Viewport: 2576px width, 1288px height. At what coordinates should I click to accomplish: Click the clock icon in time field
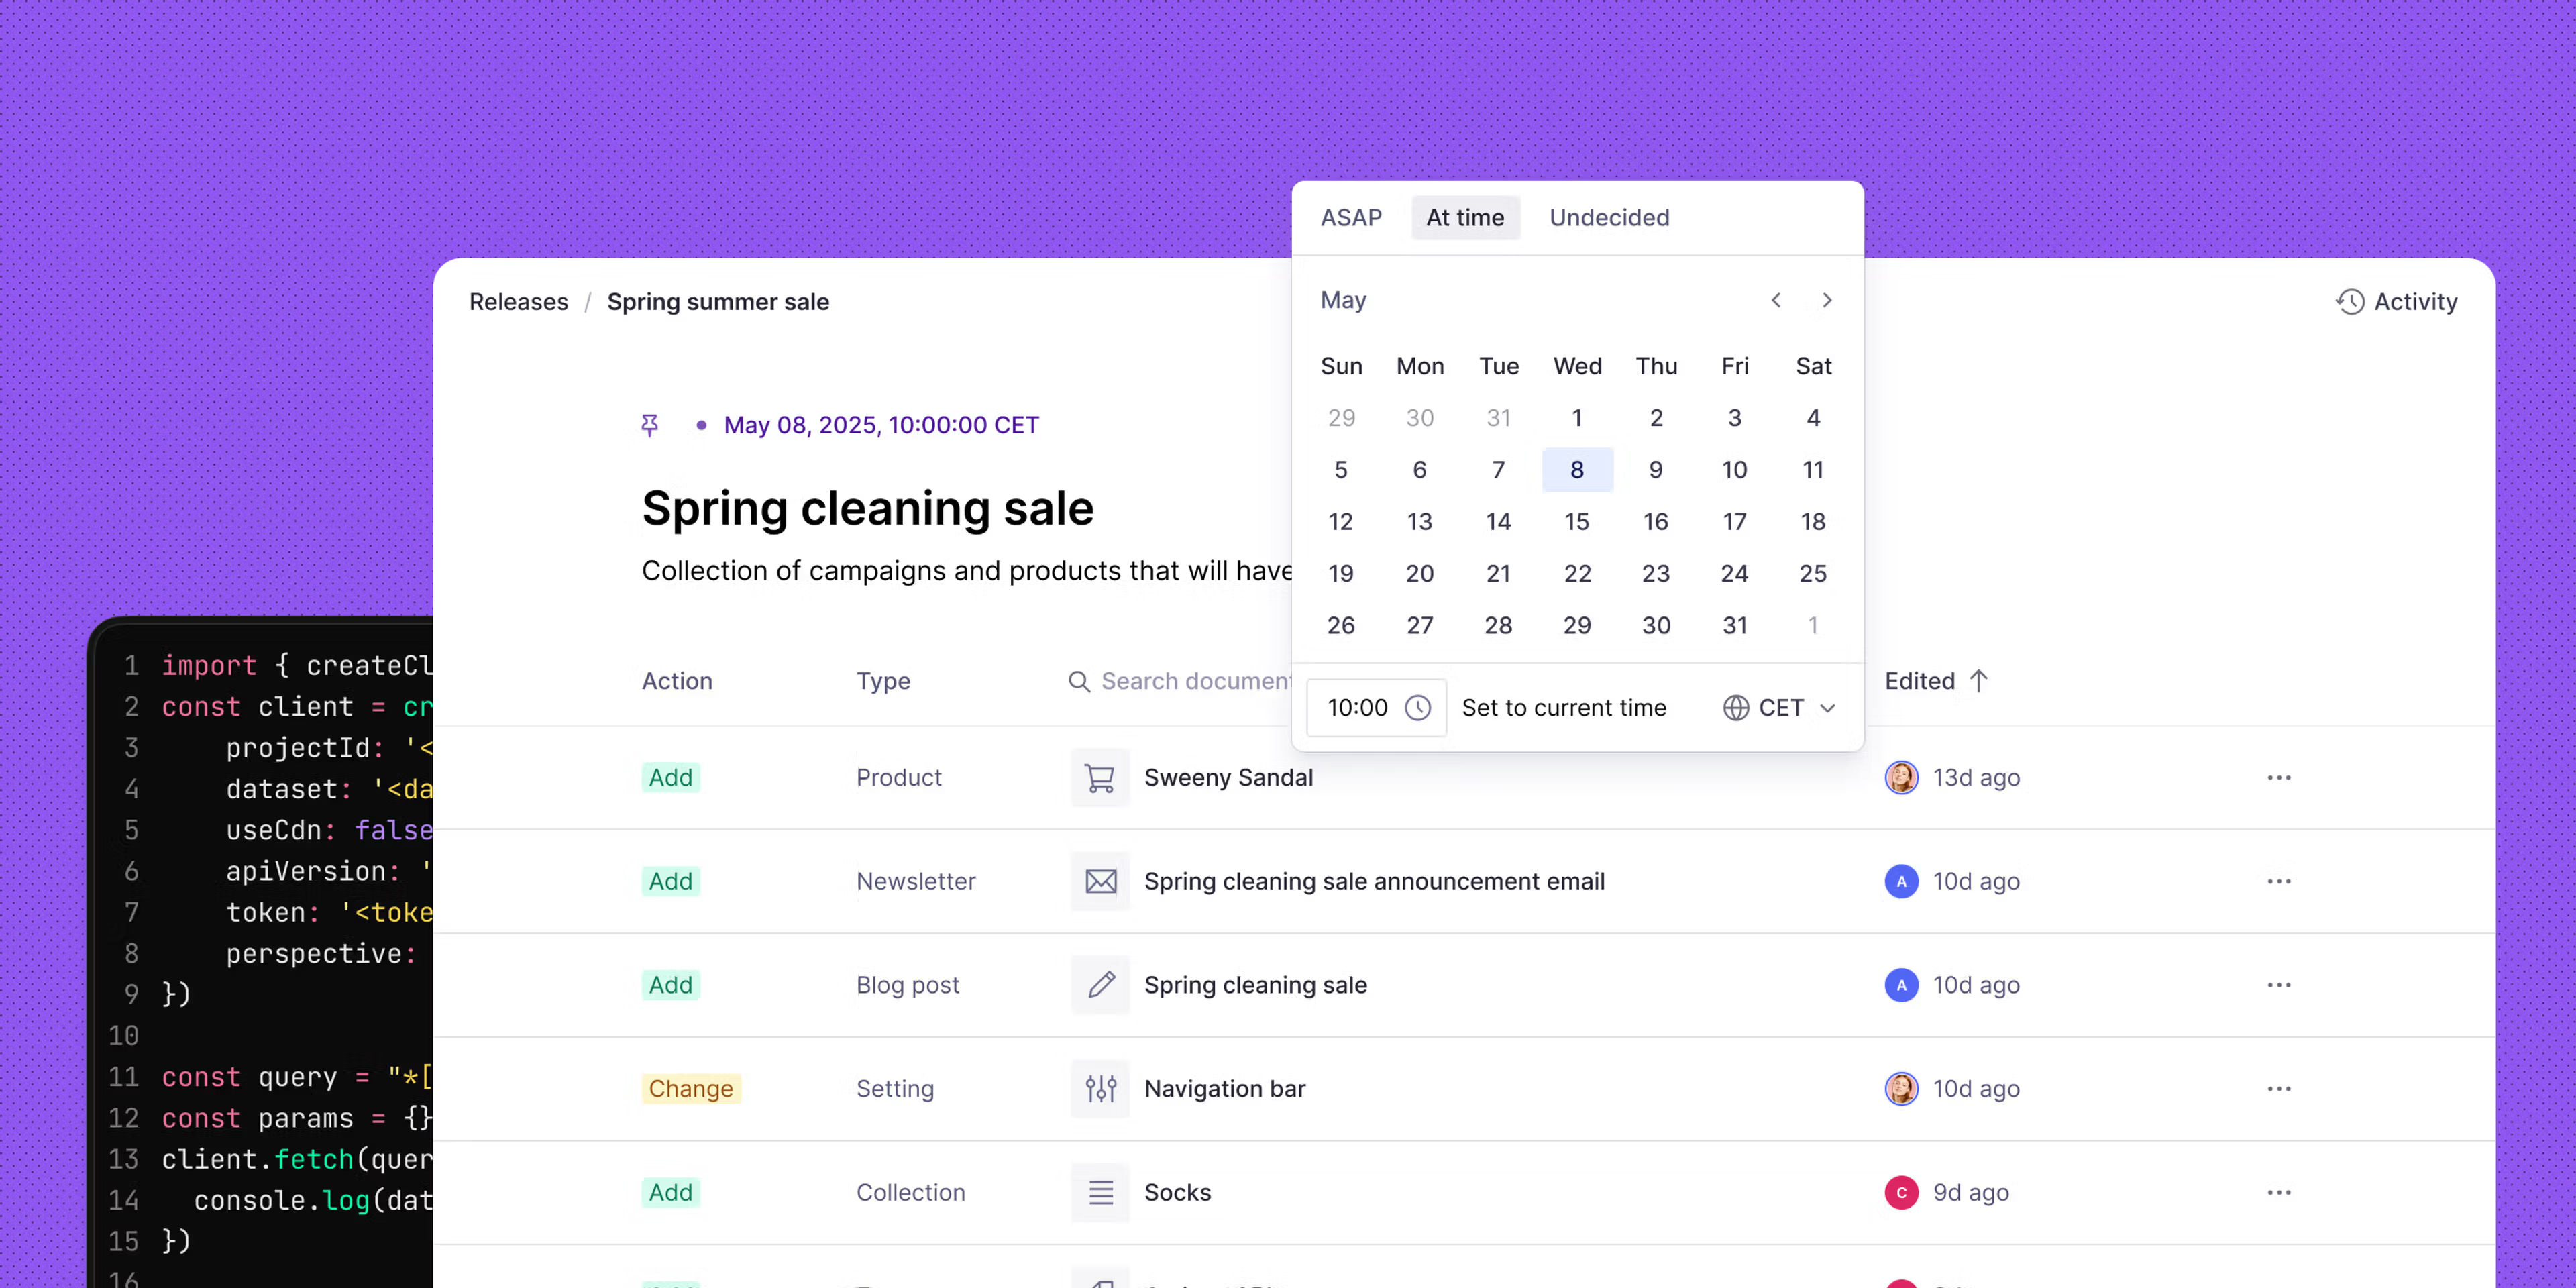point(1417,708)
